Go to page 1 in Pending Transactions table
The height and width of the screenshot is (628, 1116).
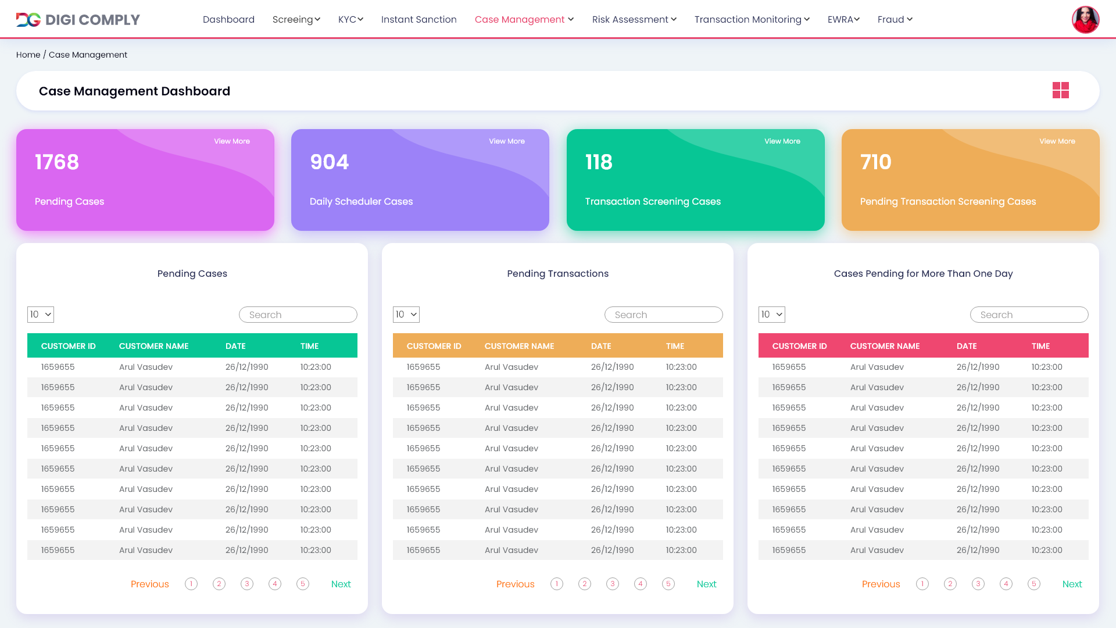point(557,584)
